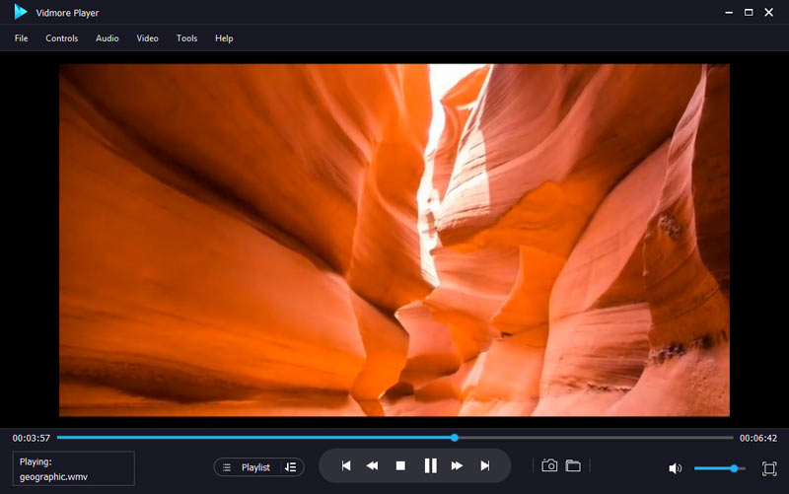Skip to the next track

pos(484,465)
